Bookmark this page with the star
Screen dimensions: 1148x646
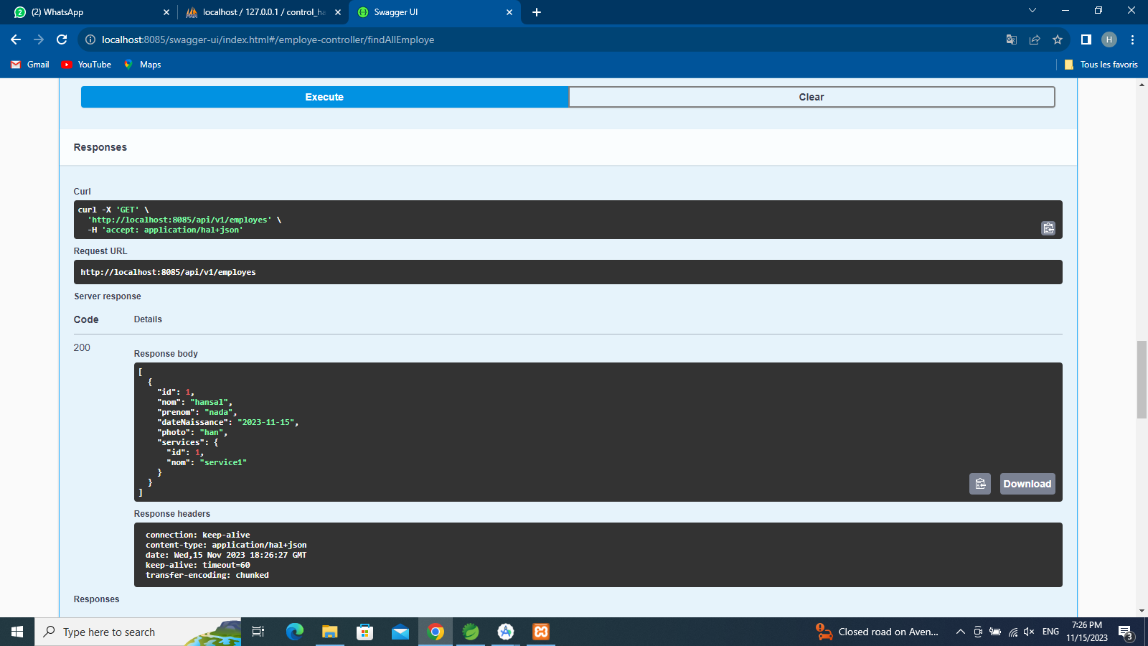click(1057, 39)
